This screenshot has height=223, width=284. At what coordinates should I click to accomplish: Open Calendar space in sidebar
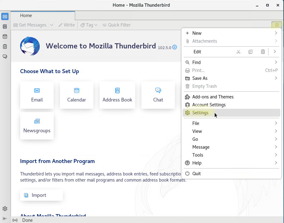pyautogui.click(x=5, y=37)
